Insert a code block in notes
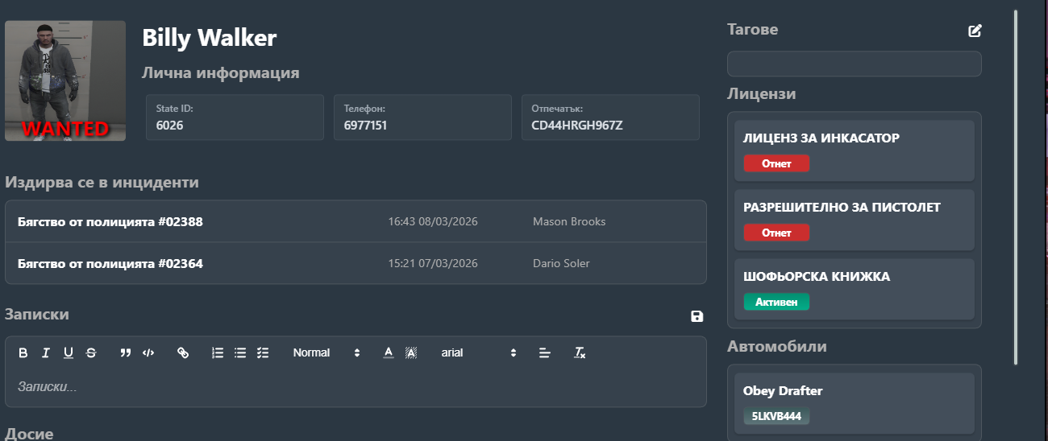Viewport: 1048px width, 441px height. click(x=148, y=352)
